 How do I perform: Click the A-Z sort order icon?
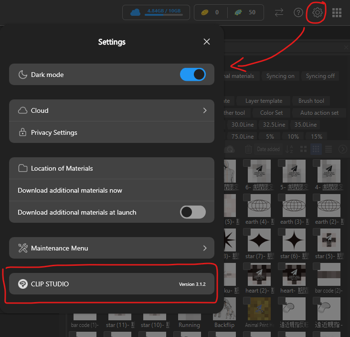pos(289,149)
